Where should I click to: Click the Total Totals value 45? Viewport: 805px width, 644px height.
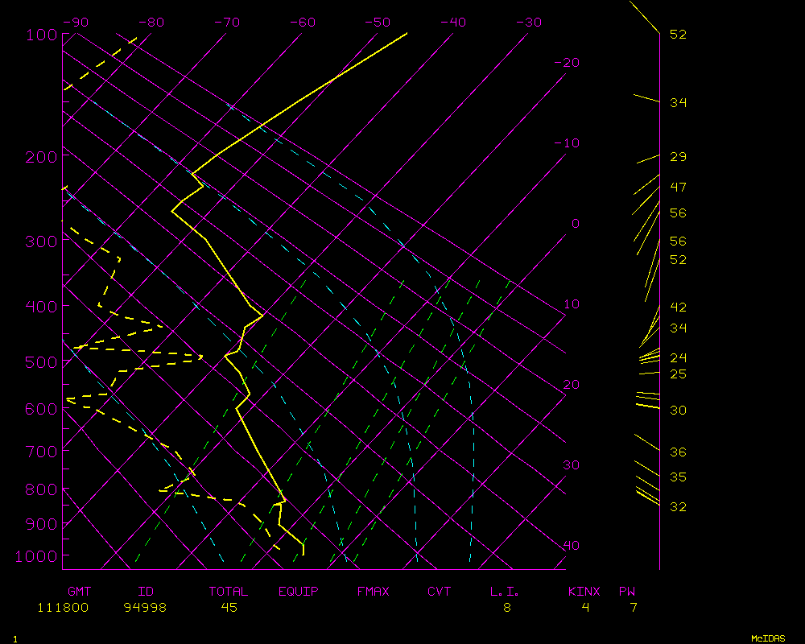coord(229,608)
